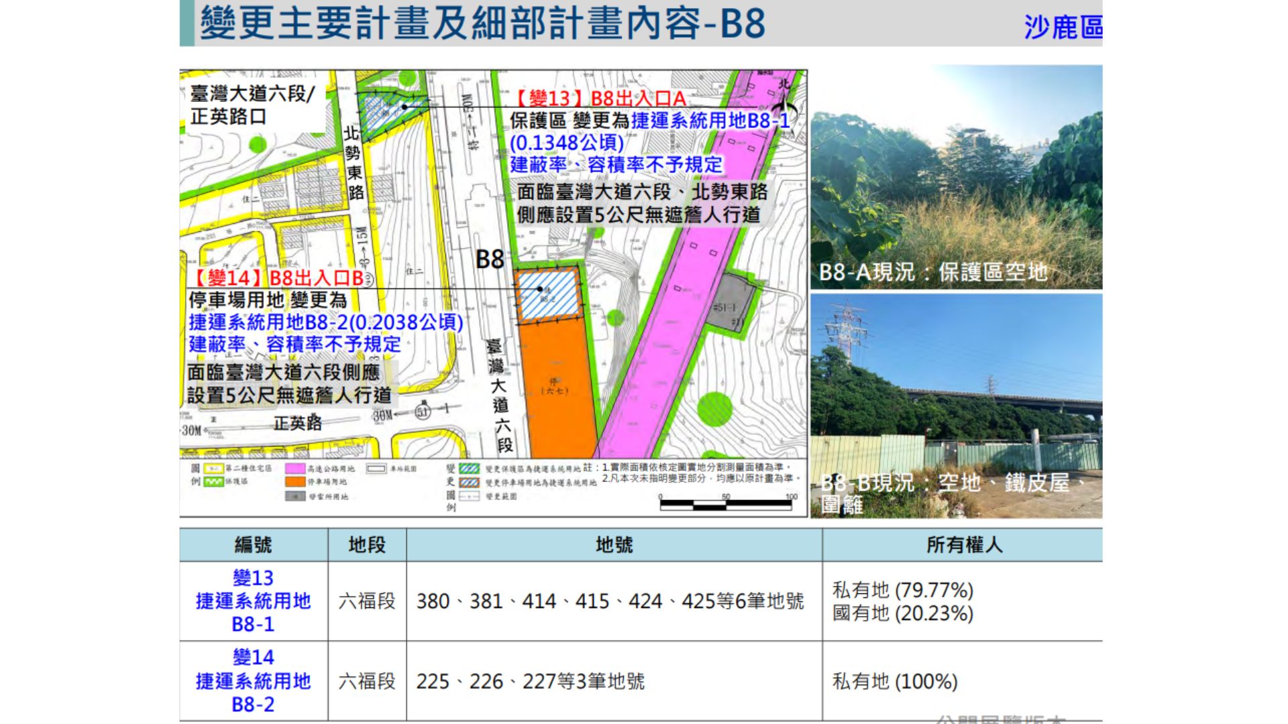Viewport: 1288px width, 724px height.
Task: Click the B8-A現況：保護區空地 photo caption
Action: pyautogui.click(x=934, y=271)
